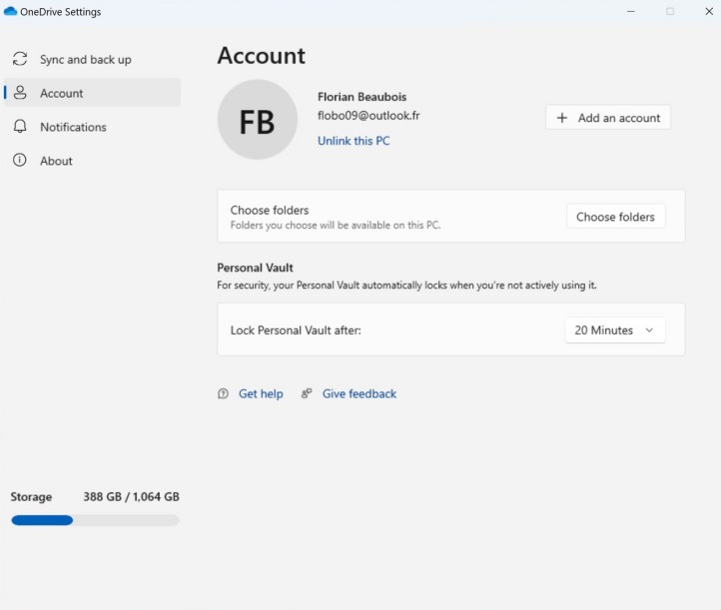Click Add an account button
This screenshot has height=610, width=721.
click(608, 118)
